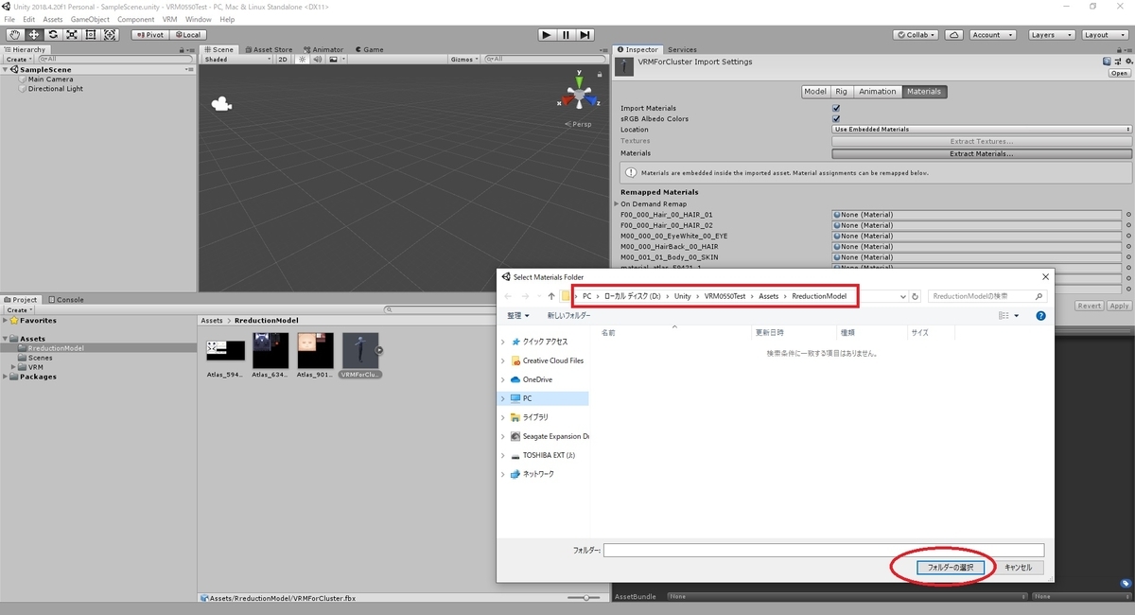
Task: Toggle 2D mode in Scene view
Action: click(x=283, y=60)
